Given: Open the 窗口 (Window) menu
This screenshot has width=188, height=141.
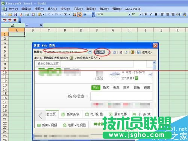Looking at the screenshot, I should tap(104, 9).
